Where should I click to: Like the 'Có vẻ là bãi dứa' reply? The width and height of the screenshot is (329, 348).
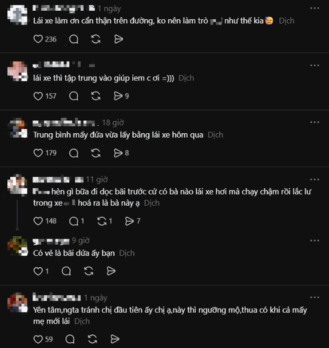coord(38,271)
